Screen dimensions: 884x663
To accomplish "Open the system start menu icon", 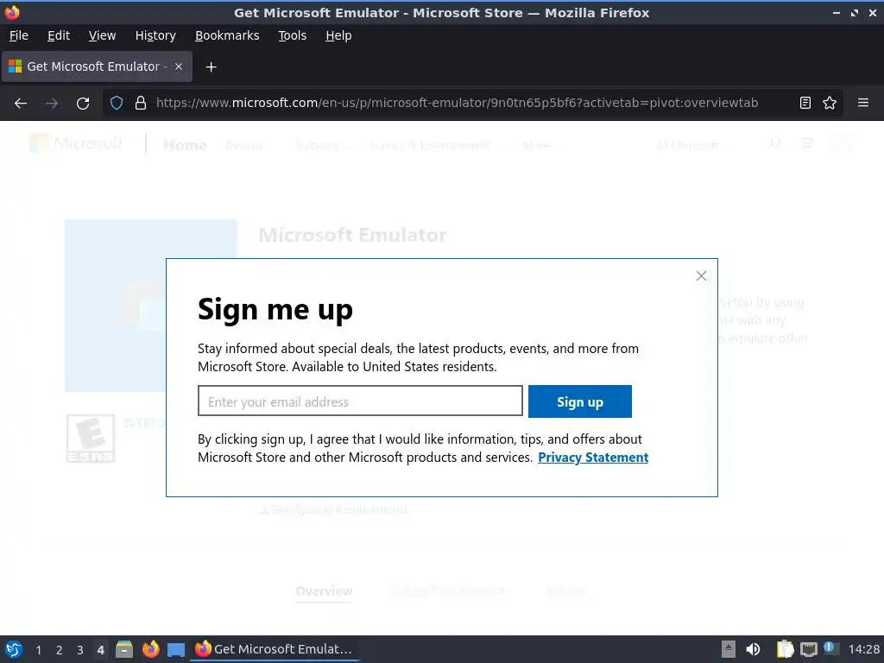I will [x=14, y=649].
